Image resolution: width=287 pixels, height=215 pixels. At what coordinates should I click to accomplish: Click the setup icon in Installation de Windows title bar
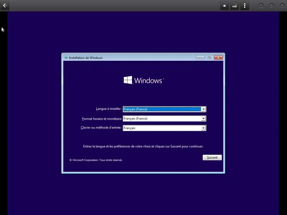(66, 57)
